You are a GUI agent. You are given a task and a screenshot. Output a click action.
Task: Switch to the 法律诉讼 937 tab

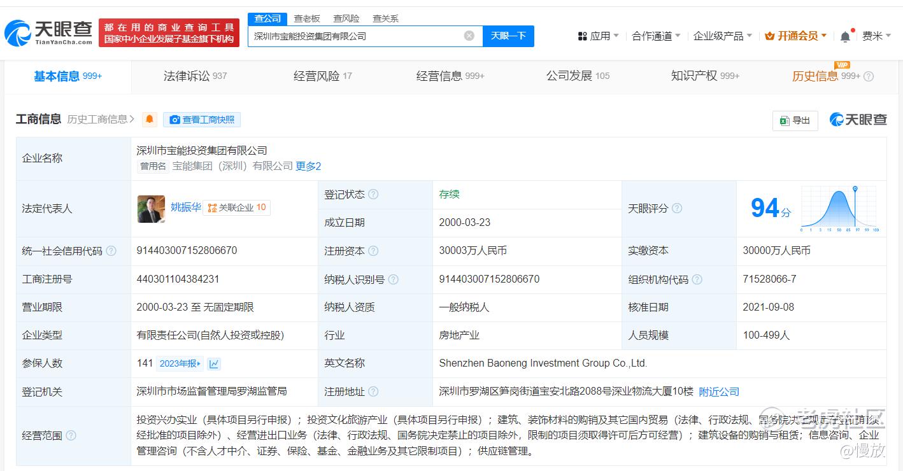tap(195, 76)
